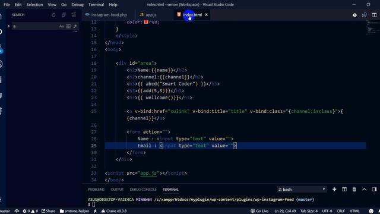Image resolution: width=380 pixels, height=214 pixels.
Task: Move the panel using the rightmost panel icon
Action: (x=374, y=190)
